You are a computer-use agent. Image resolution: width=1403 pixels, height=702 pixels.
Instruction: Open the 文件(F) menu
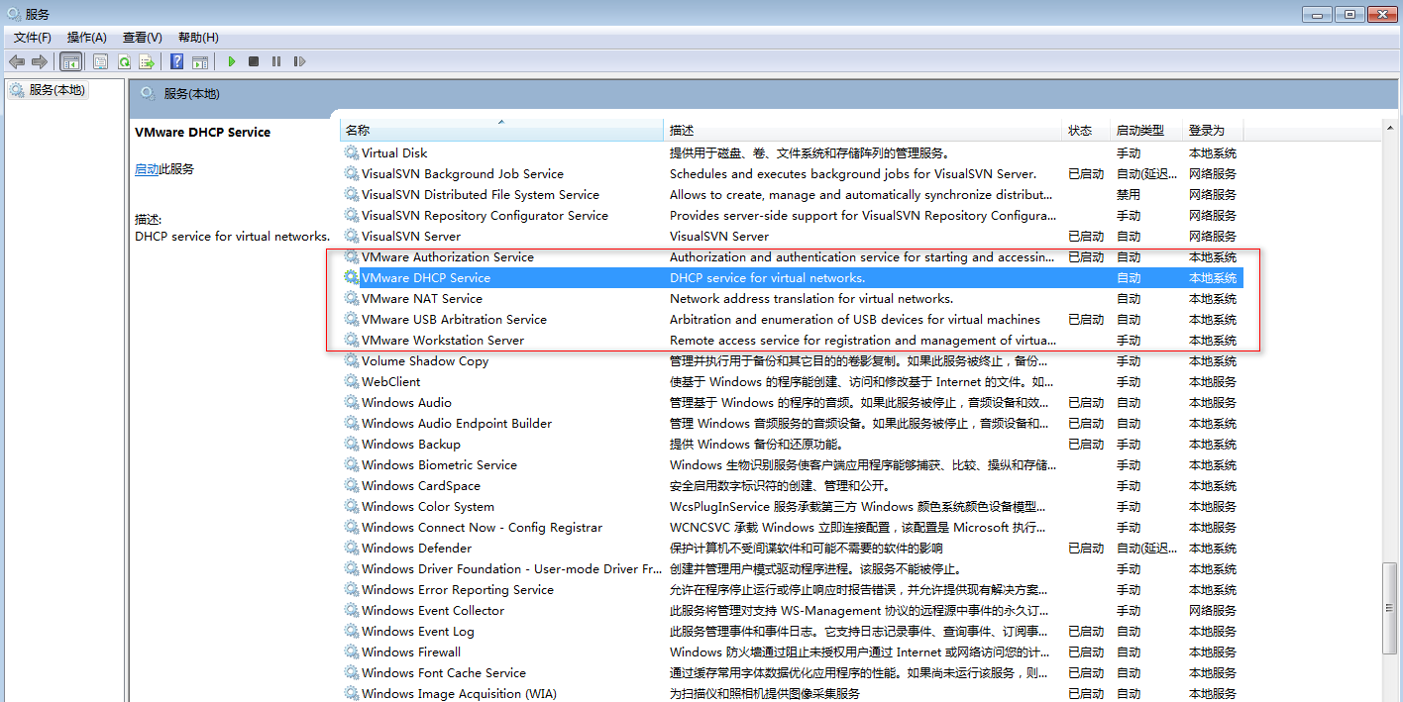tap(33, 38)
